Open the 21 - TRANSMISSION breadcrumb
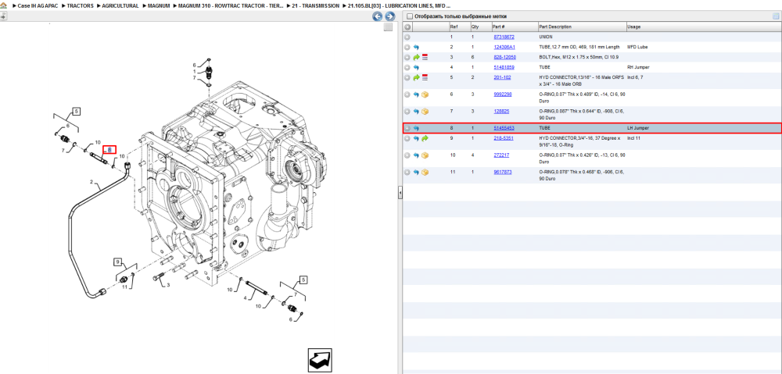The width and height of the screenshot is (782, 374). (317, 6)
